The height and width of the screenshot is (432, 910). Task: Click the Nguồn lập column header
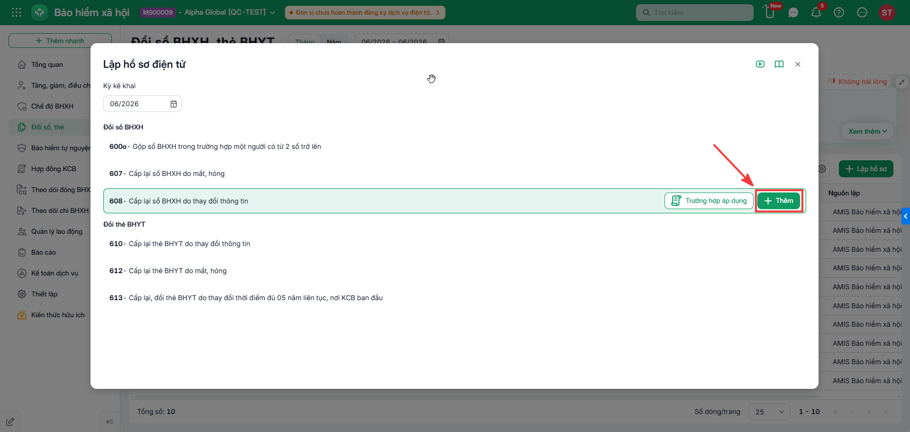pyautogui.click(x=844, y=193)
